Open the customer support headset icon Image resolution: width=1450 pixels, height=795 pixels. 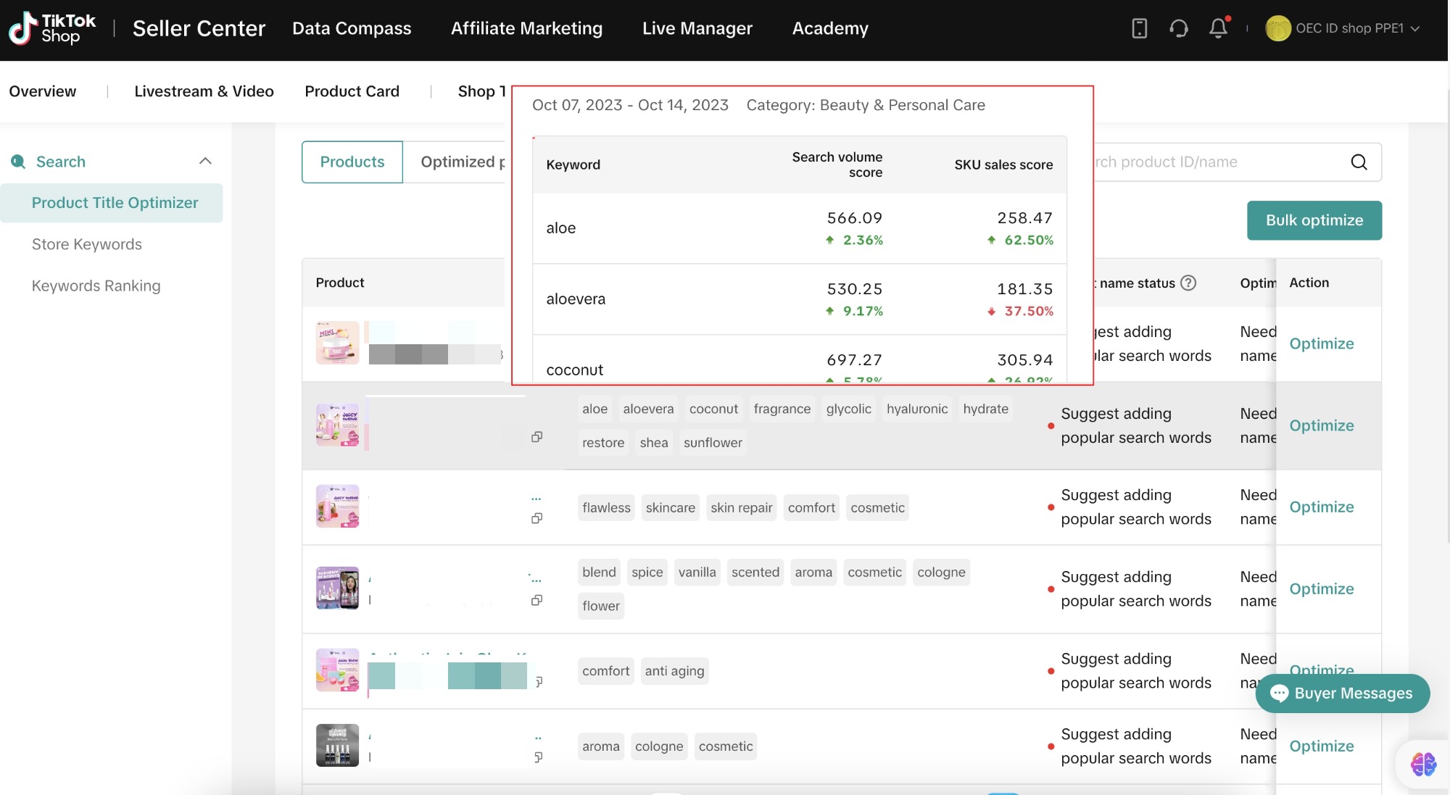click(x=1179, y=28)
